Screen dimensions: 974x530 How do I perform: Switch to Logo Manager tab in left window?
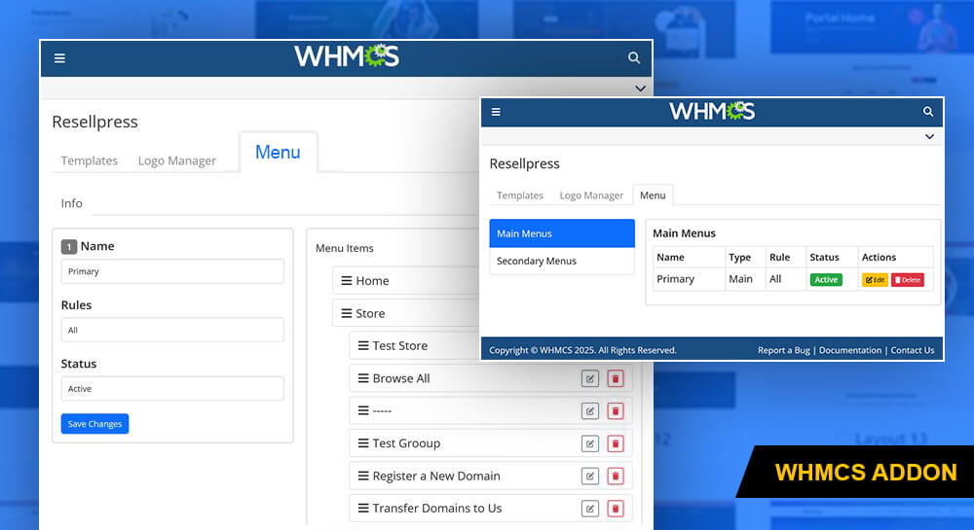coord(177,160)
